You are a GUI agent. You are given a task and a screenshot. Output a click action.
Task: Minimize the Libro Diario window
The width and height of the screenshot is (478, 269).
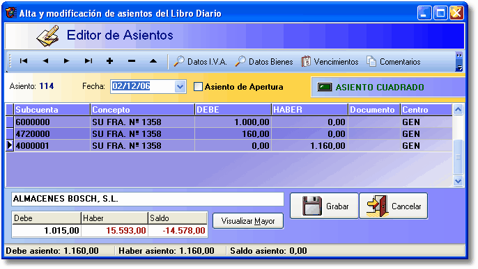click(424, 13)
